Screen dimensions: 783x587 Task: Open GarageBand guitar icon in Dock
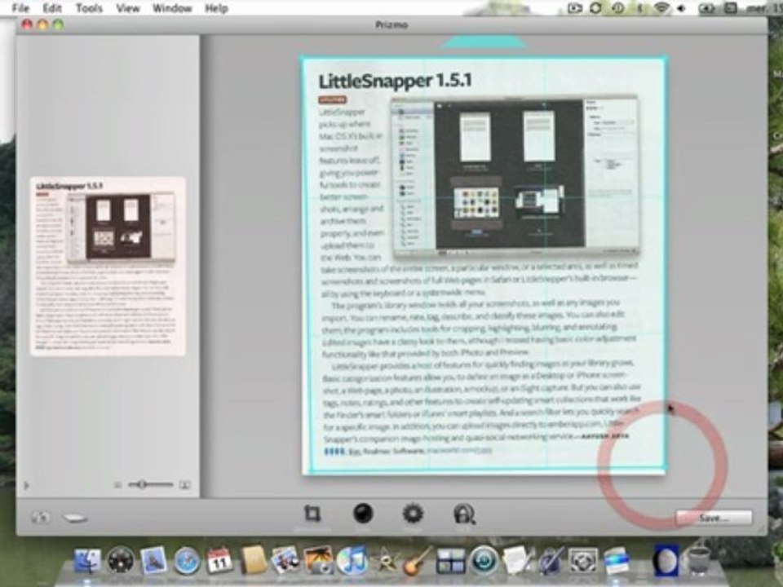417,561
